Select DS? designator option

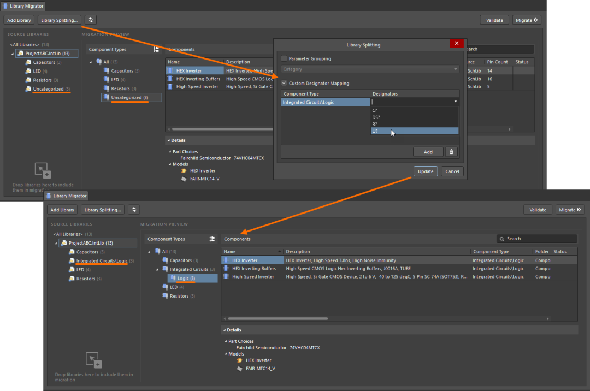415,117
